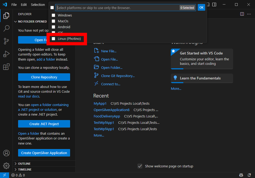The height and width of the screenshot is (178, 255).
Task: Click the Open Folder icon
Action: coord(96,67)
